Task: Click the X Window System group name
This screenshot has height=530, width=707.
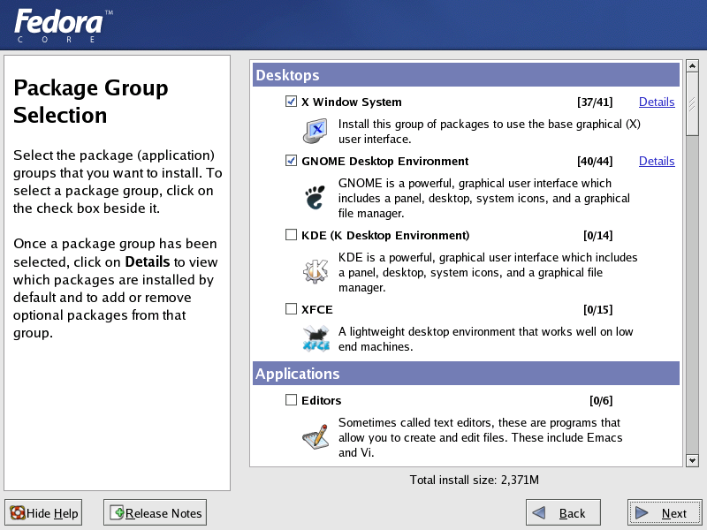Action: 351,102
